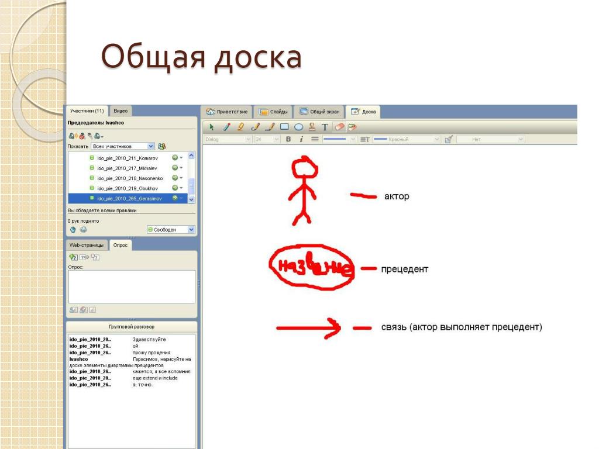Open rights menu arrow for Nasonenko
This screenshot has width=599, height=449.
[181, 178]
